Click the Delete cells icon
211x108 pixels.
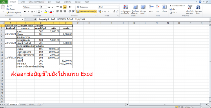[x=157, y=7]
